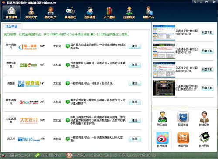This screenshot has height=159, width=218.
Task: Click 注册 for 调查通
Action: pyautogui.click(x=135, y=83)
